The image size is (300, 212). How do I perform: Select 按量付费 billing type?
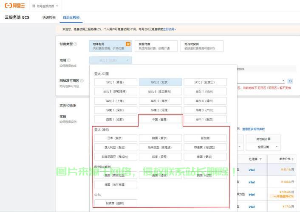pos(156,46)
